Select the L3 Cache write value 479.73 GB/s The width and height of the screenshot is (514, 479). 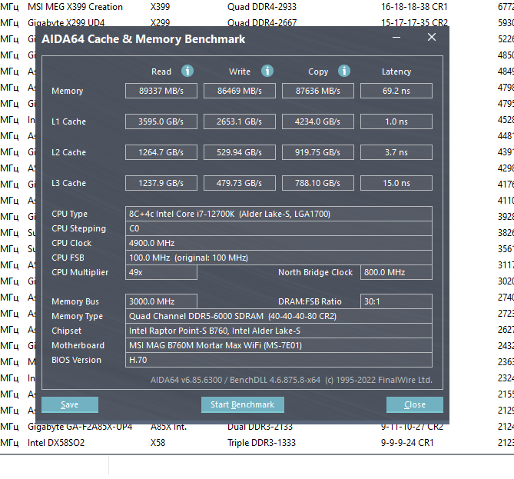(x=240, y=183)
